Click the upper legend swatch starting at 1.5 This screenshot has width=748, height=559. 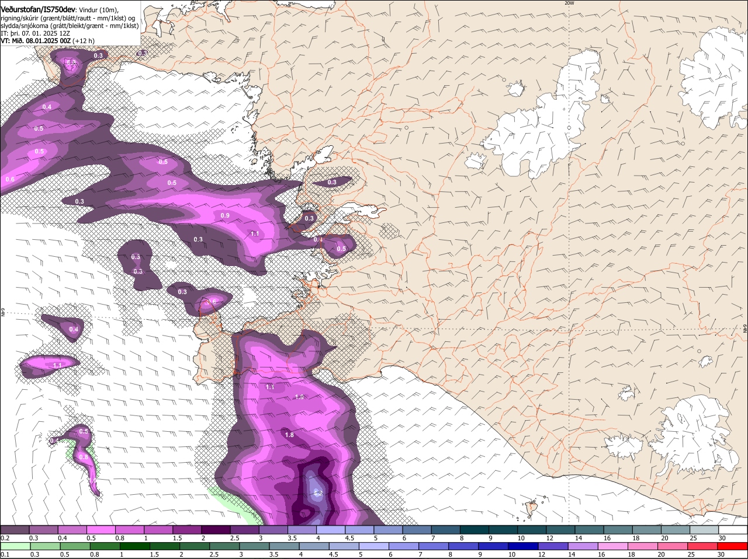click(x=188, y=530)
